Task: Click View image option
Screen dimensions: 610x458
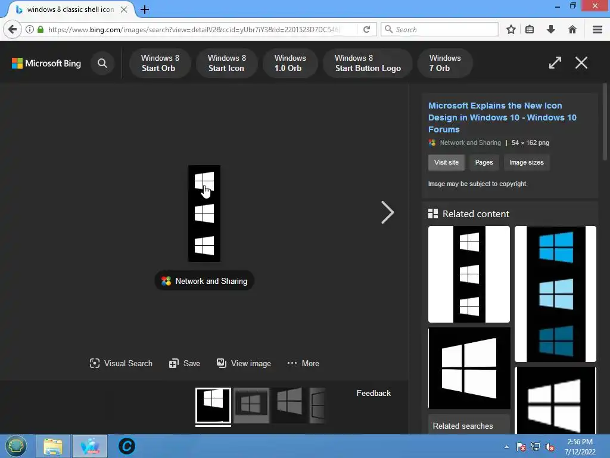Action: [x=244, y=363]
